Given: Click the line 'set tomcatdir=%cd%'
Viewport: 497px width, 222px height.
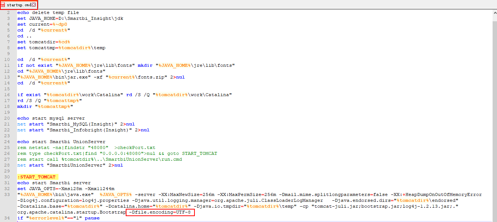Looking at the screenshot, I should click(x=44, y=42).
